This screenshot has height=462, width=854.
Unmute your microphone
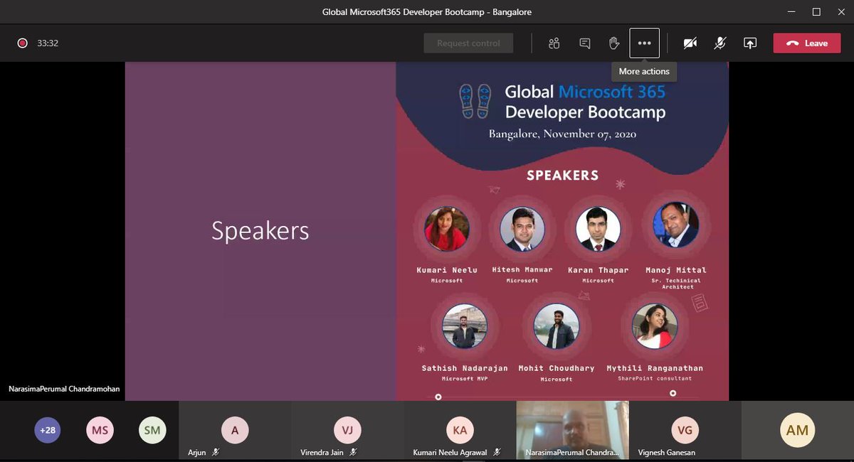pyautogui.click(x=719, y=43)
